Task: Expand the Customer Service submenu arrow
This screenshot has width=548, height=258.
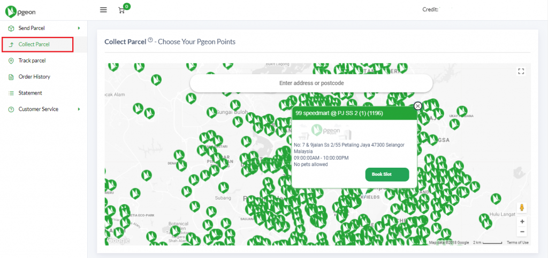Action: tap(79, 109)
